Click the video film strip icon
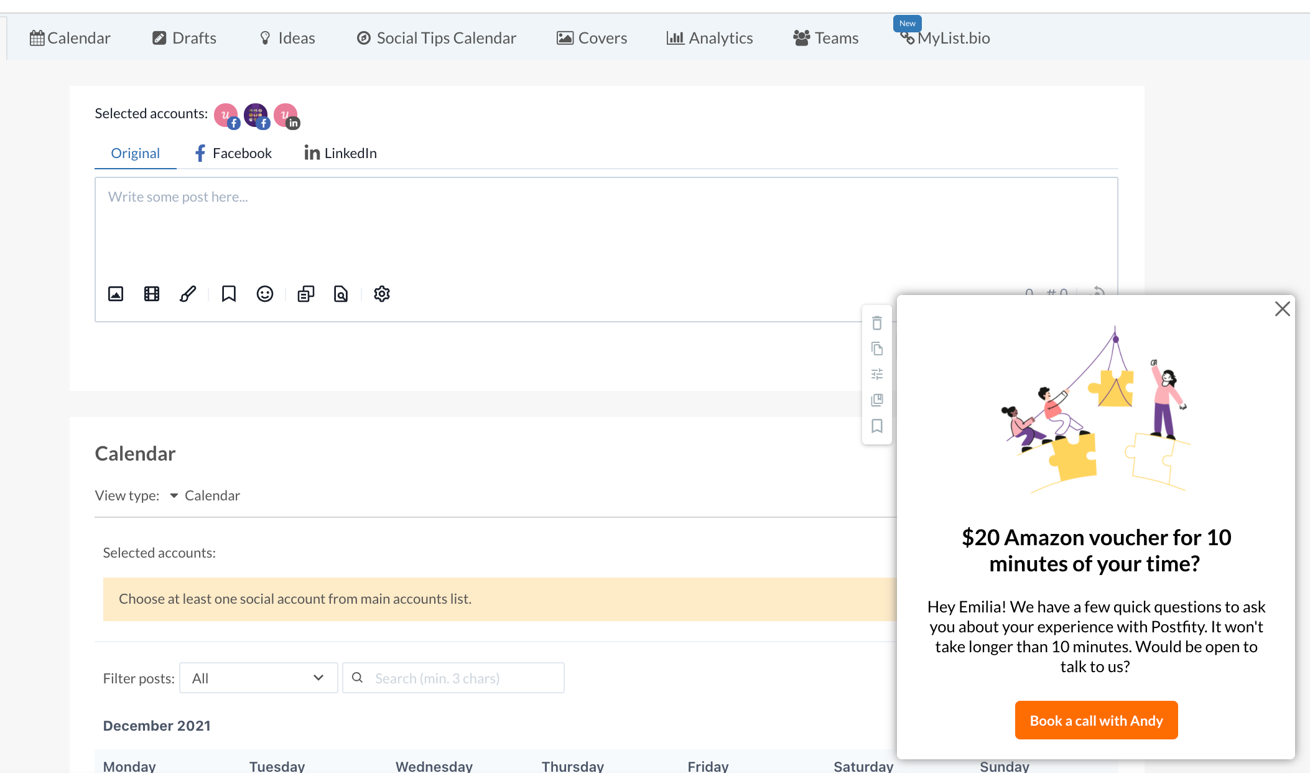The height and width of the screenshot is (773, 1310). (x=152, y=294)
